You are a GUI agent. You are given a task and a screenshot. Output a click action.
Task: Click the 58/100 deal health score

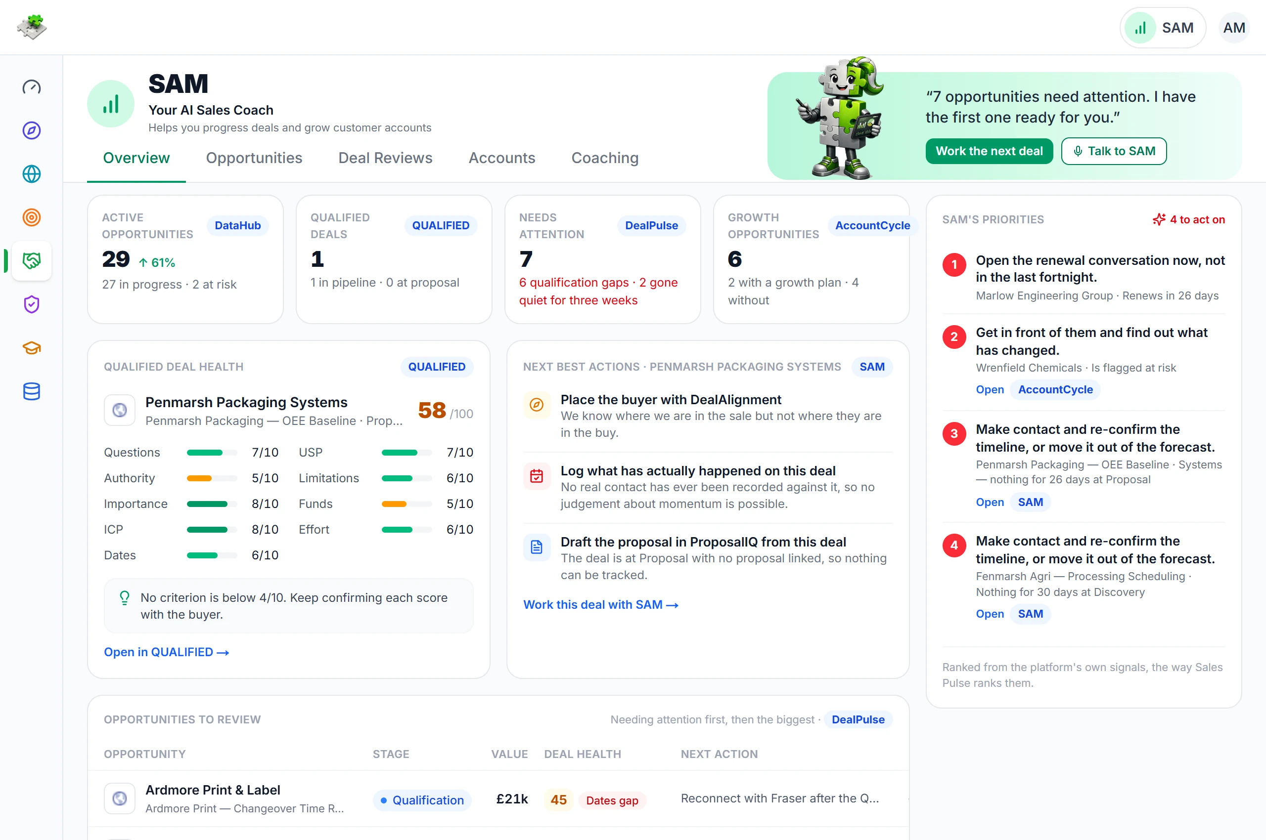[x=445, y=411]
